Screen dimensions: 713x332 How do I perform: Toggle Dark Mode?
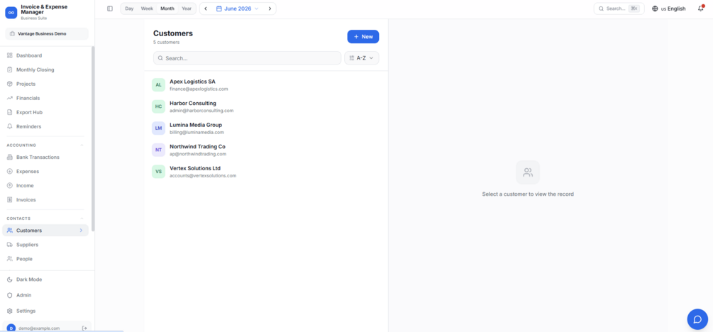(x=45, y=280)
